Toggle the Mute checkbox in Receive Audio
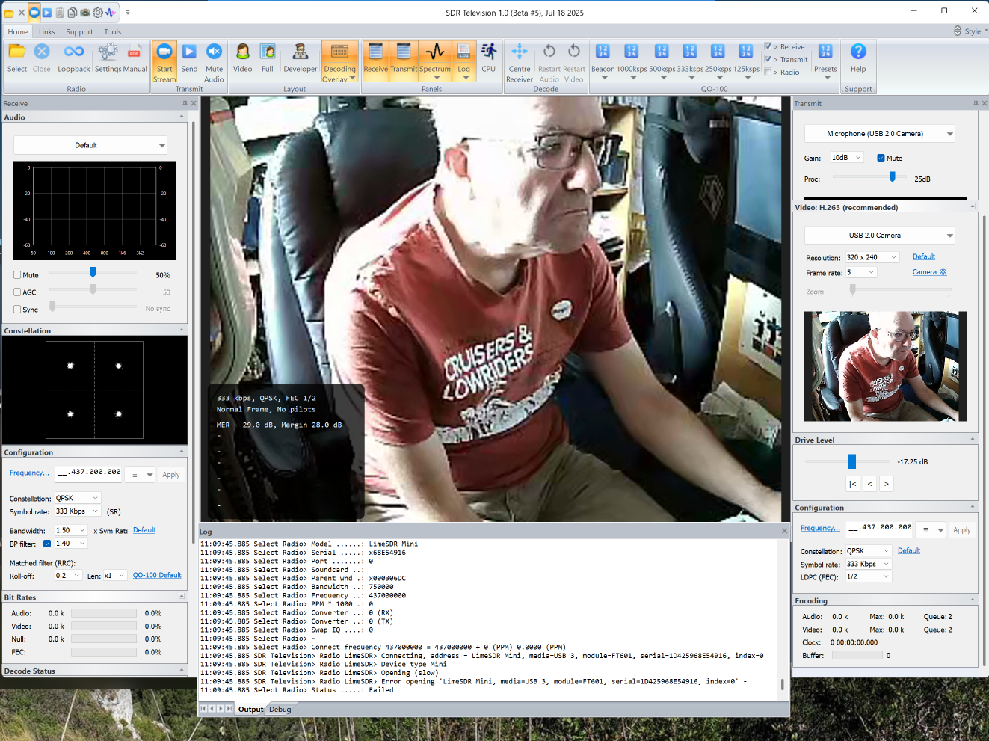Screen dimensions: 989x741 [17, 275]
